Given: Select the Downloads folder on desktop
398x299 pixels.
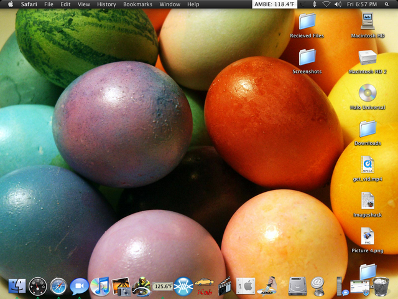Looking at the screenshot, I should pyautogui.click(x=368, y=130).
